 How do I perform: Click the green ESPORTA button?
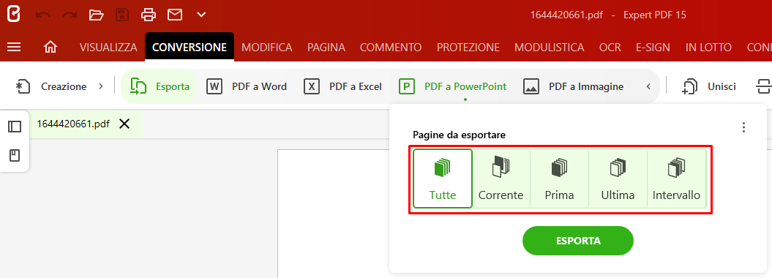pyautogui.click(x=578, y=241)
